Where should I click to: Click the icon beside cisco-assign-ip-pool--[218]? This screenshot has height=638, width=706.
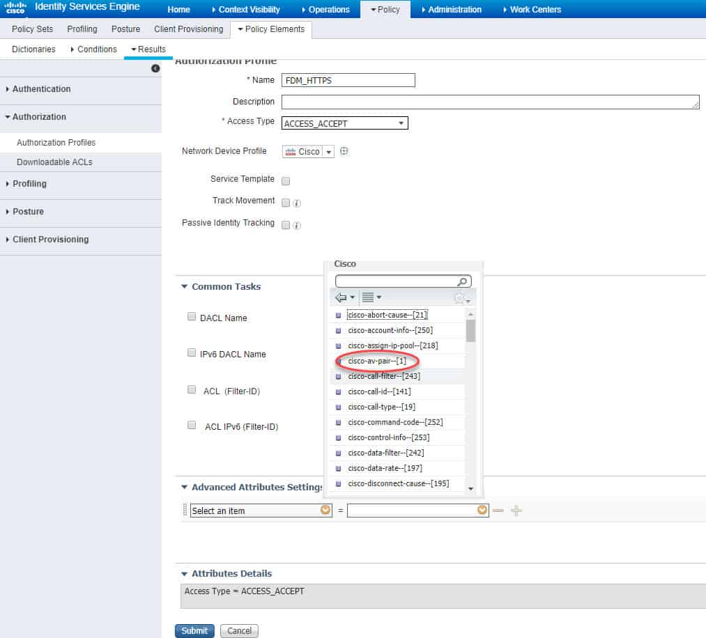tap(338, 346)
